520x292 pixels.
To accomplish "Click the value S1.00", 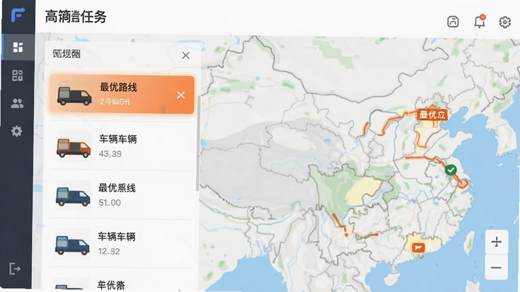I will (109, 202).
